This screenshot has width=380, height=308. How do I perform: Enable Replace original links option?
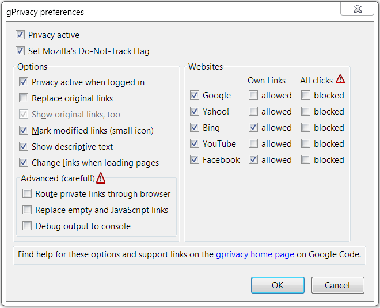[24, 98]
